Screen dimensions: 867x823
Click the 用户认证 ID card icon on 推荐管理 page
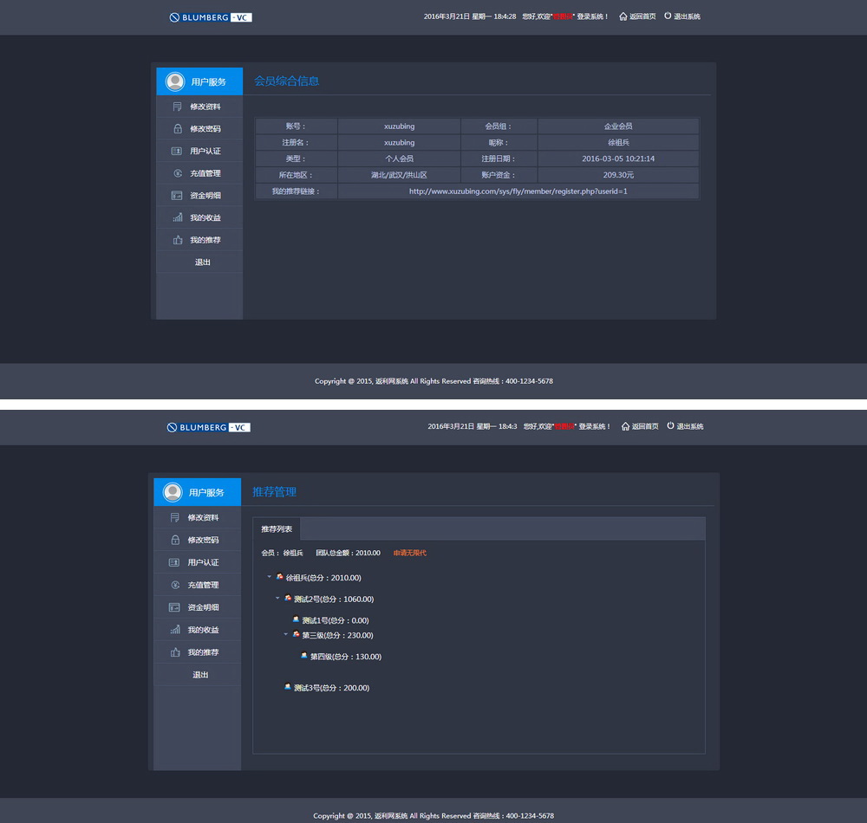(174, 562)
